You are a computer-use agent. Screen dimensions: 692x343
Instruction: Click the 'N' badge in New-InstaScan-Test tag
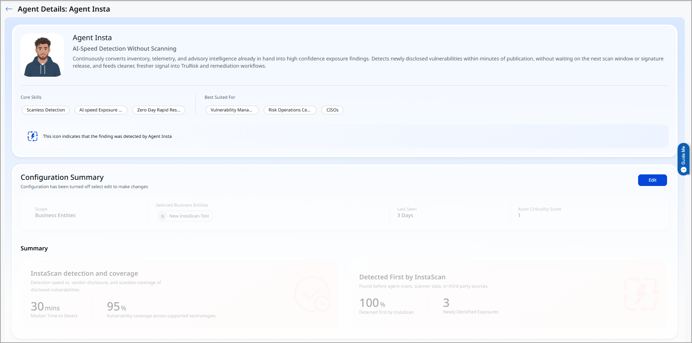point(163,216)
